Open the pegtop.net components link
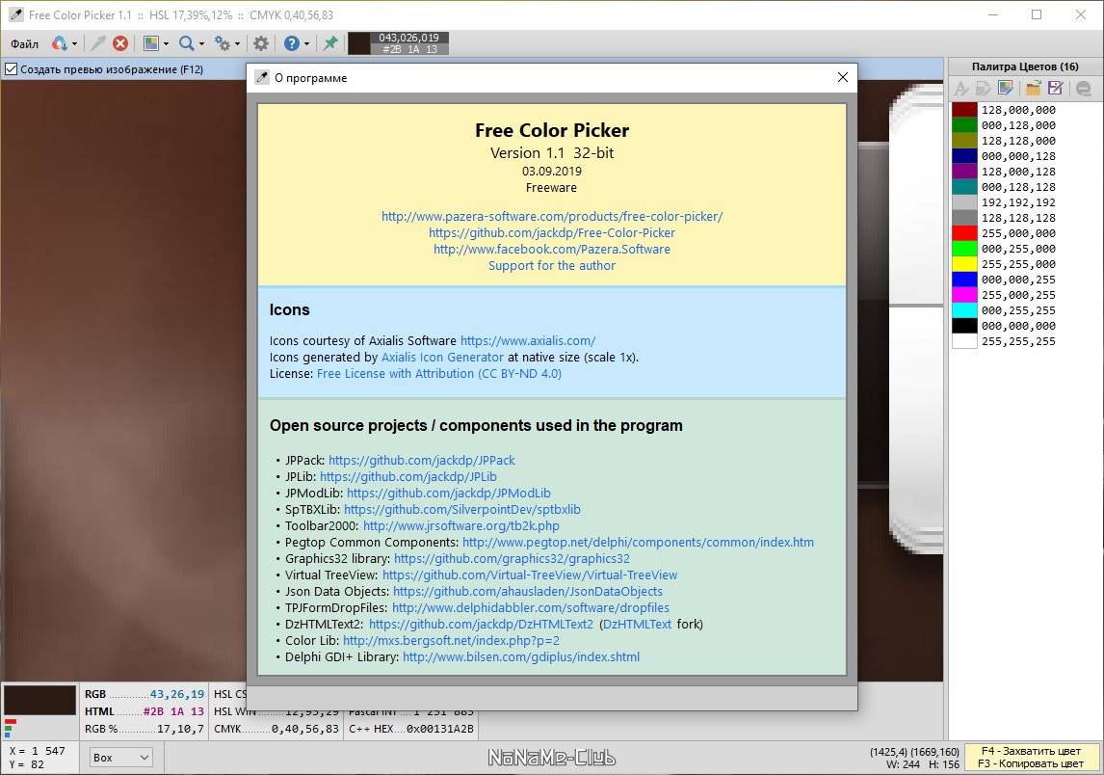This screenshot has width=1104, height=775. coord(638,542)
